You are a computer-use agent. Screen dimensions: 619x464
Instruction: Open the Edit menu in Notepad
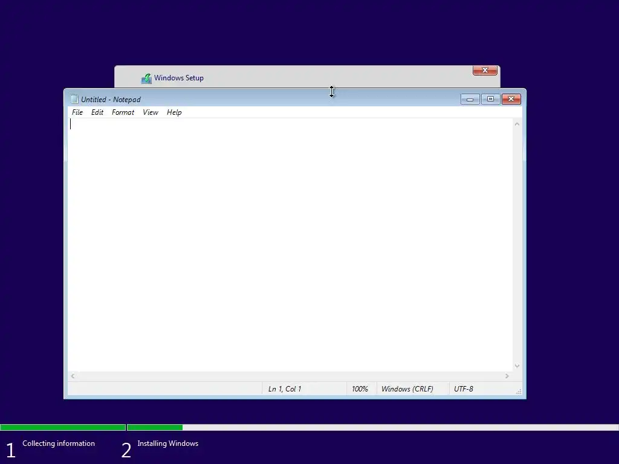pyautogui.click(x=97, y=112)
